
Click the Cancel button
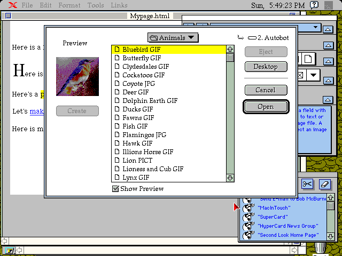click(266, 90)
